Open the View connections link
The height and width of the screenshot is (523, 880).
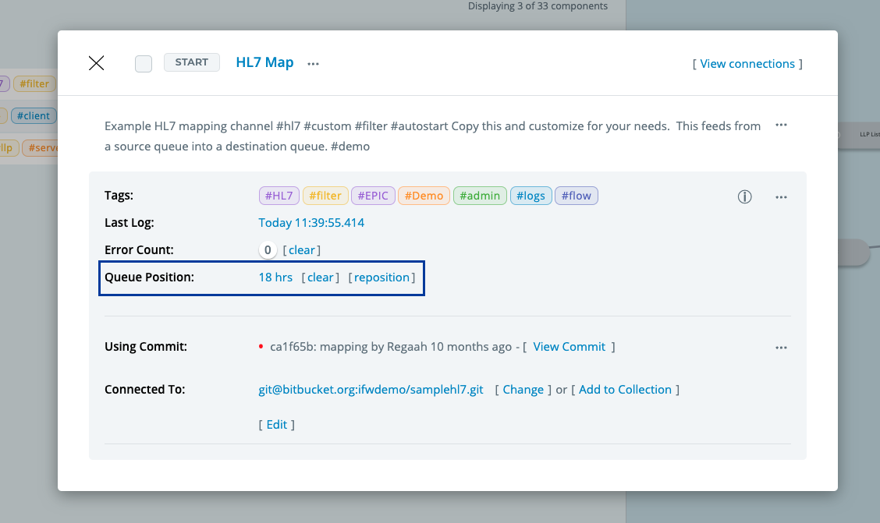tap(747, 64)
